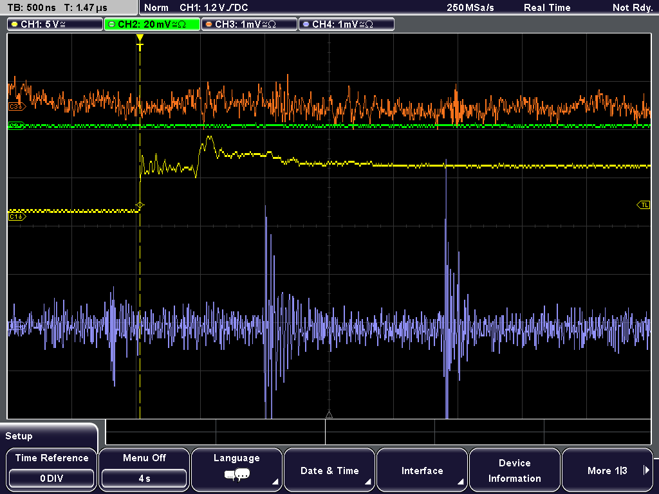This screenshot has width=659, height=494.
Task: Click the memory overview bar below grid
Action: click(378, 432)
